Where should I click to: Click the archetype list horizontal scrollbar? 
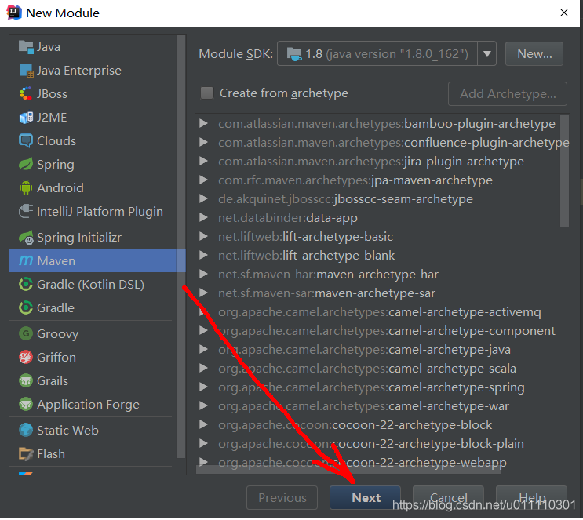point(348,470)
